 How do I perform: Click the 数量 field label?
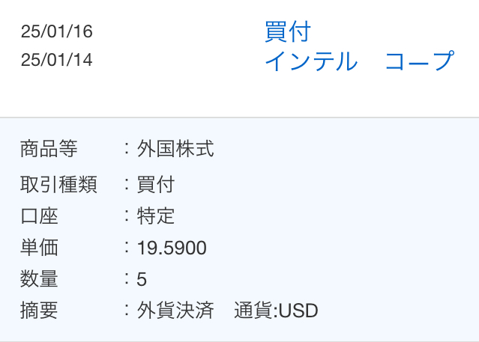(x=39, y=280)
